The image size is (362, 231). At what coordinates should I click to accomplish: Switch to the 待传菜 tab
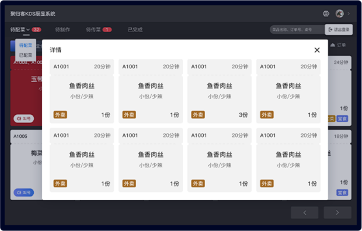[x=93, y=30]
